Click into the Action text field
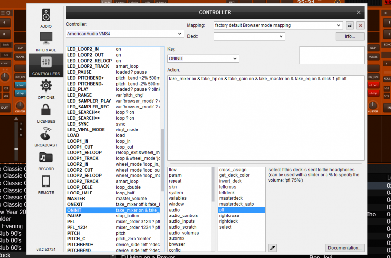The height and width of the screenshot is (258, 391). [x=265, y=118]
